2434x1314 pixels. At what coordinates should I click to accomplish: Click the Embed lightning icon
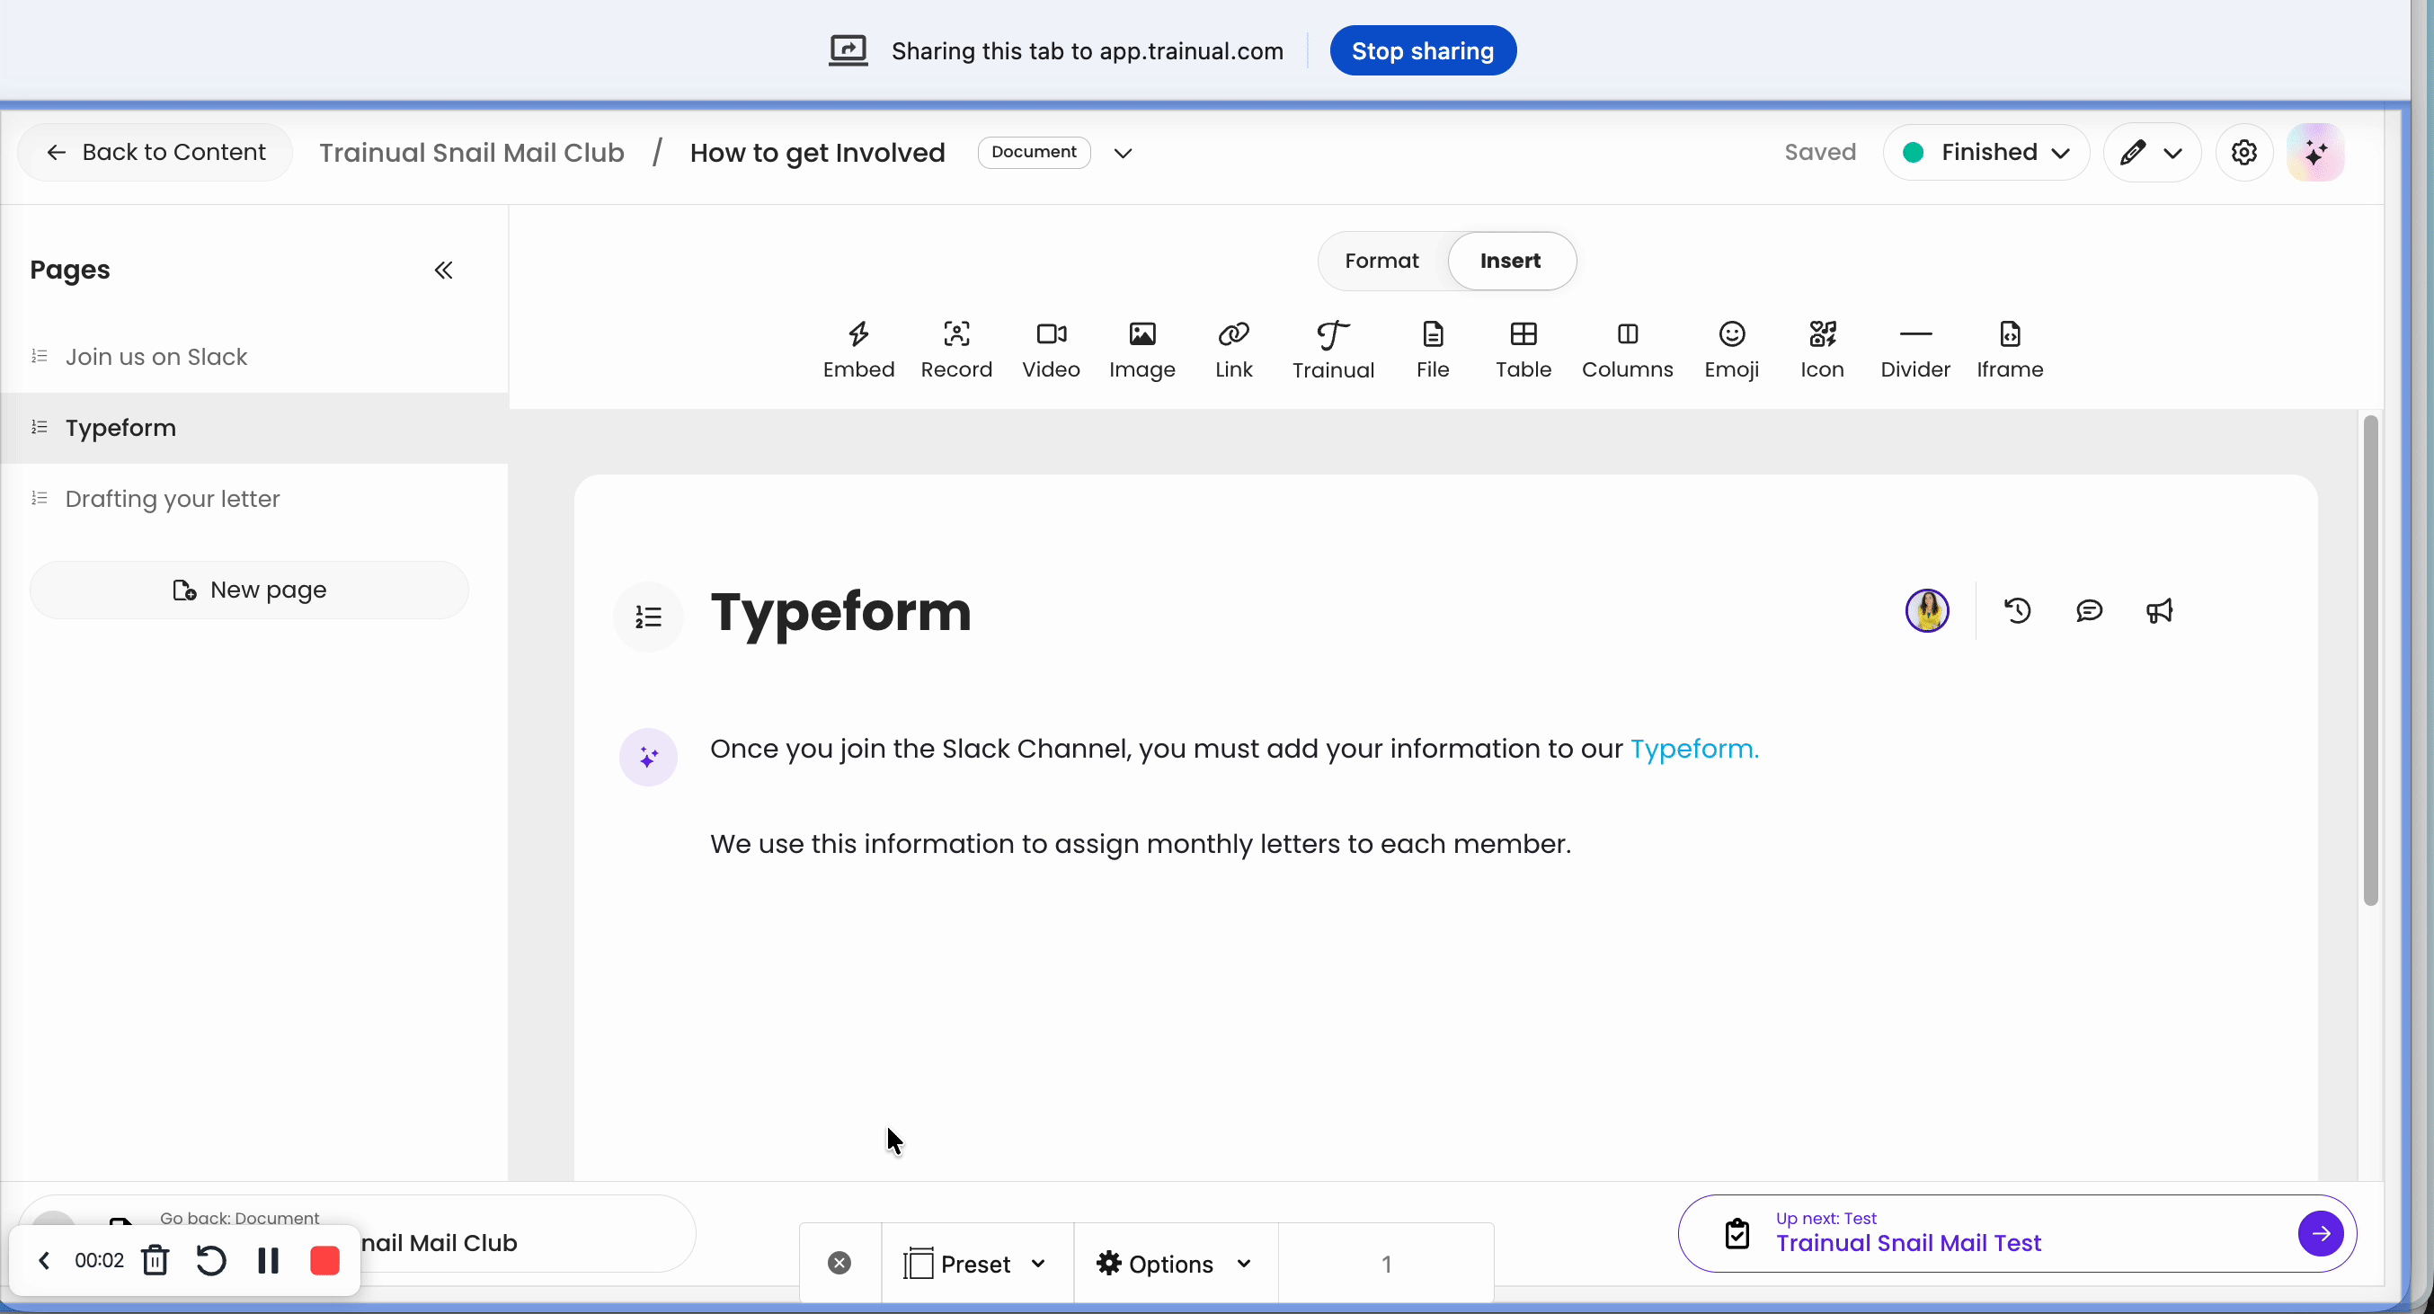(858, 334)
